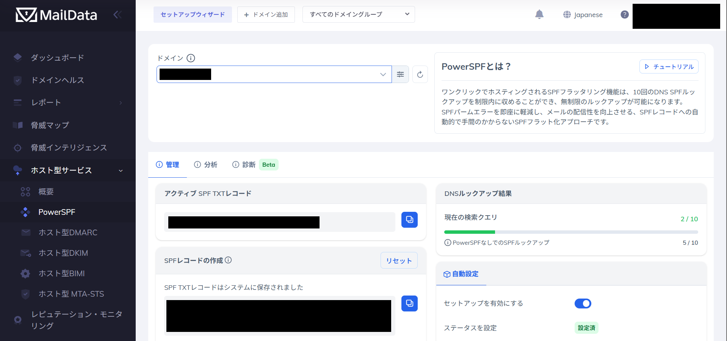The height and width of the screenshot is (341, 727).
Task: Switch to the 分析 tab
Action: point(206,164)
